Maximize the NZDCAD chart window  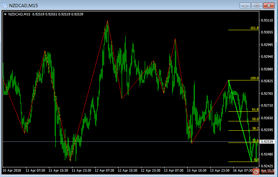[x=257, y=6]
